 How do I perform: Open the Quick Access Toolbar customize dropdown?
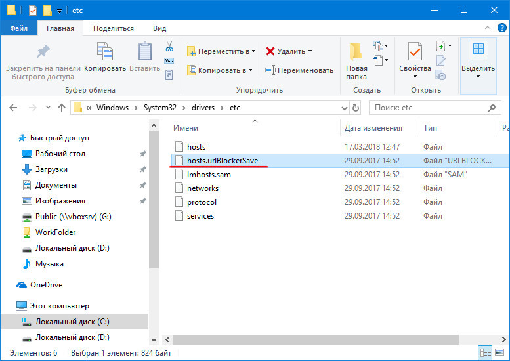pyautogui.click(x=59, y=11)
